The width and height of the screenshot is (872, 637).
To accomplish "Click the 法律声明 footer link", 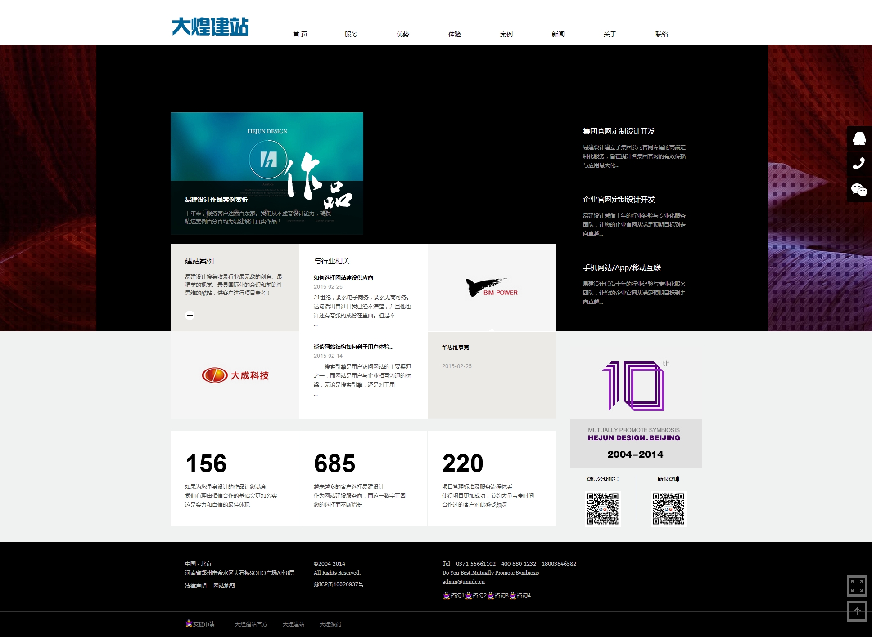I will (195, 586).
